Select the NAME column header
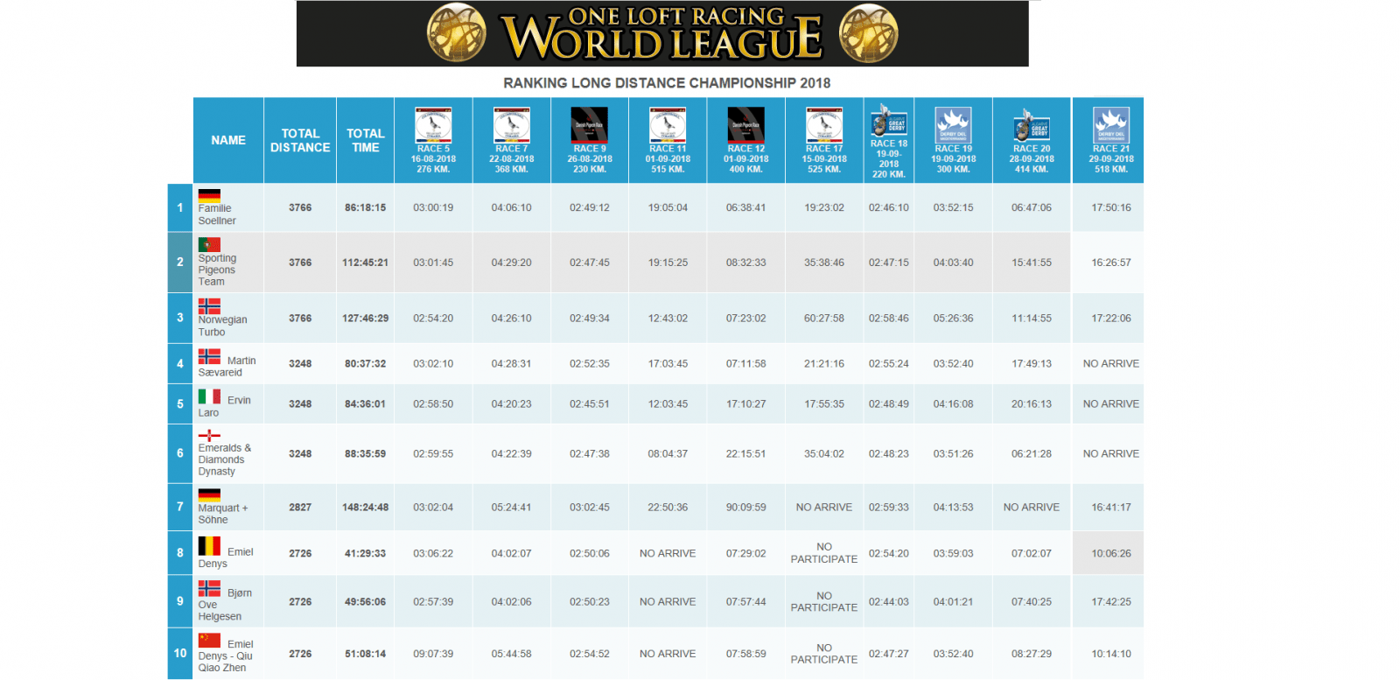 coord(228,140)
